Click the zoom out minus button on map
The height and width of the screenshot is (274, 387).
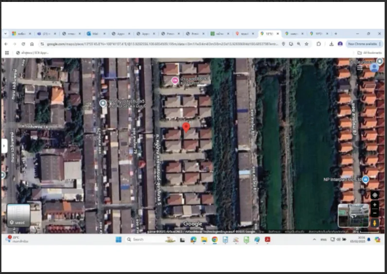(375, 213)
